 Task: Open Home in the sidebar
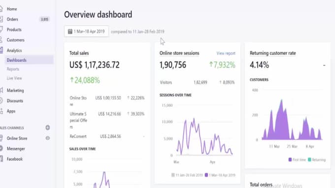pyautogui.click(x=12, y=9)
